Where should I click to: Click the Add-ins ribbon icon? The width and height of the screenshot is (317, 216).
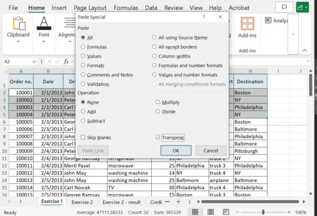[x=247, y=23]
